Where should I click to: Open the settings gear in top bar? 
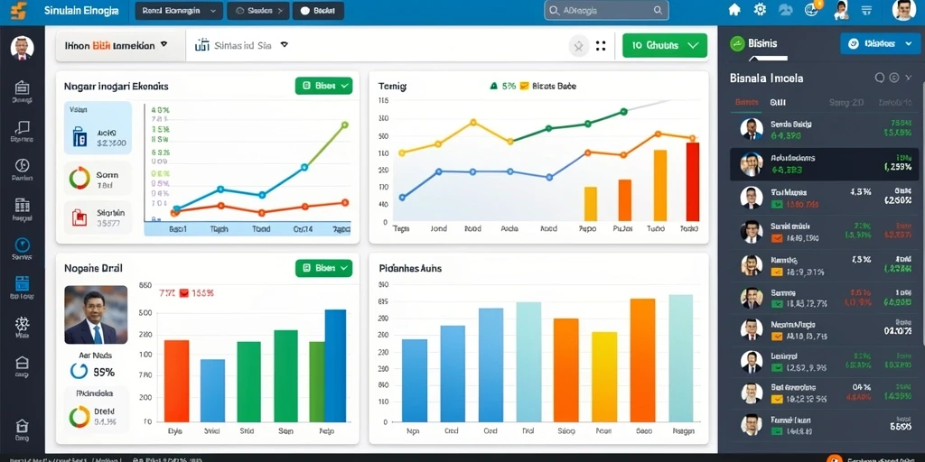click(760, 10)
